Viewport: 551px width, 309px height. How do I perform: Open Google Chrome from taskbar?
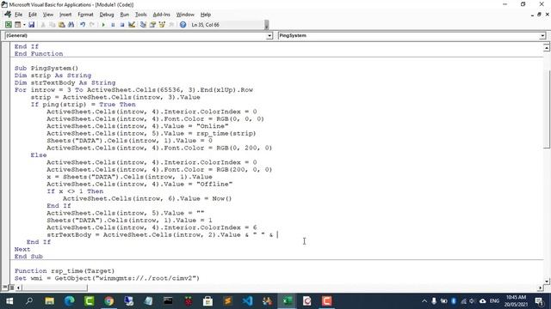tap(109, 301)
